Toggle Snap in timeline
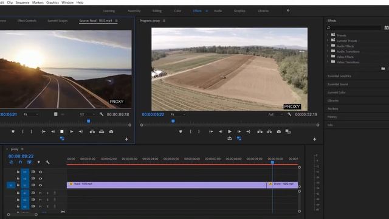Screen dimensions: 389x219 (20, 162)
